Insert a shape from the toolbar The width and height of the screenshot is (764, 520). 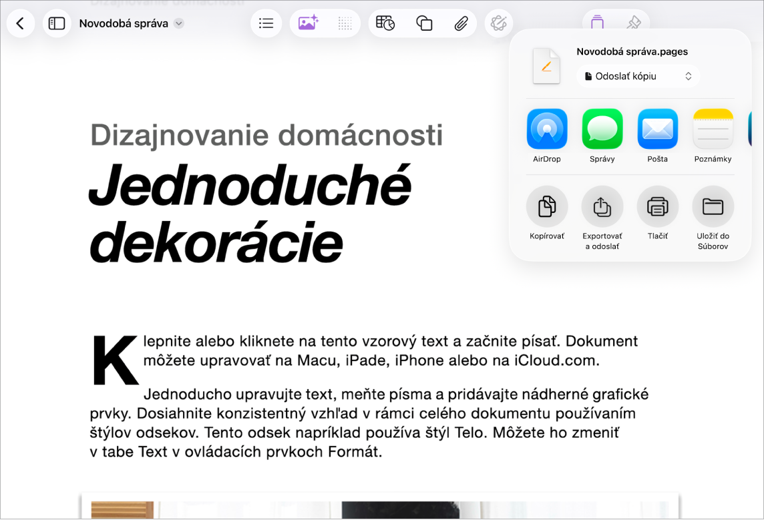click(424, 23)
